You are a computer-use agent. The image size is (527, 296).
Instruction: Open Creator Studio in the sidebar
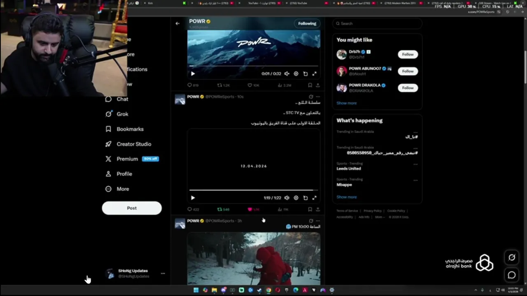(x=128, y=144)
